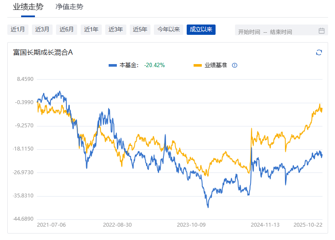
Task: Select the 近3月 time range
Action: (42, 30)
